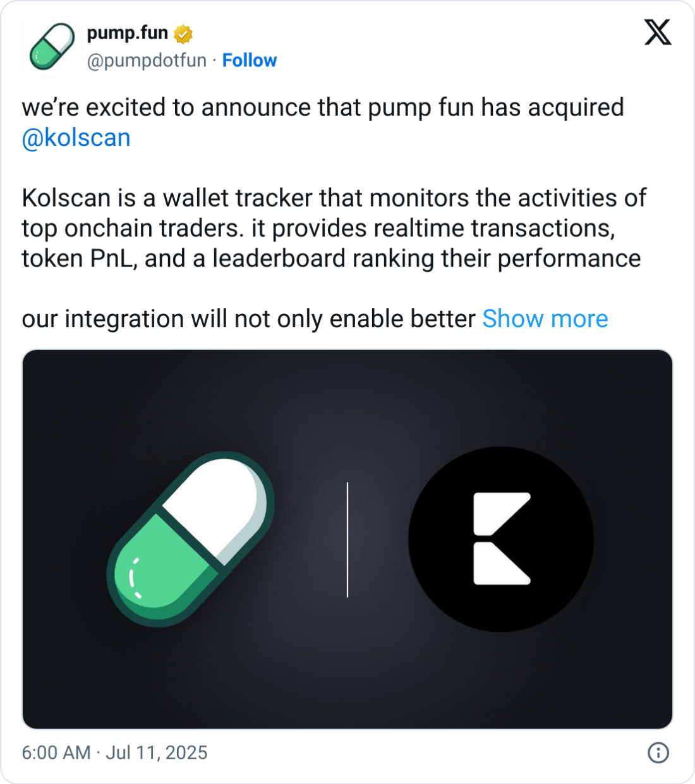
Task: Click the @pumpdotfun handle
Action: (147, 60)
